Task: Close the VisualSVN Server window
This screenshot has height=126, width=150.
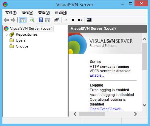Action: tap(141, 3)
